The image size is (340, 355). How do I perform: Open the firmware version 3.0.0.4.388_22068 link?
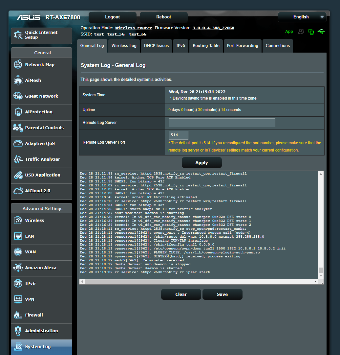[x=213, y=28]
